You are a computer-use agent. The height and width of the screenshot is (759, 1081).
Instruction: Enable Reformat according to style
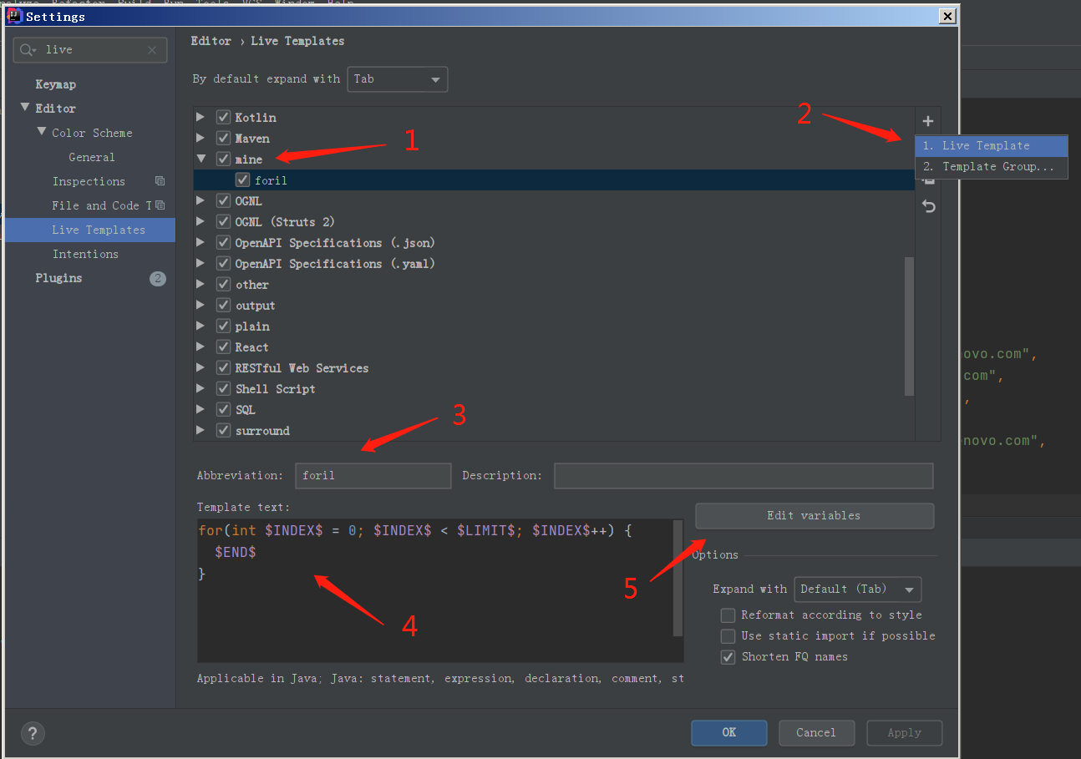[x=728, y=615]
